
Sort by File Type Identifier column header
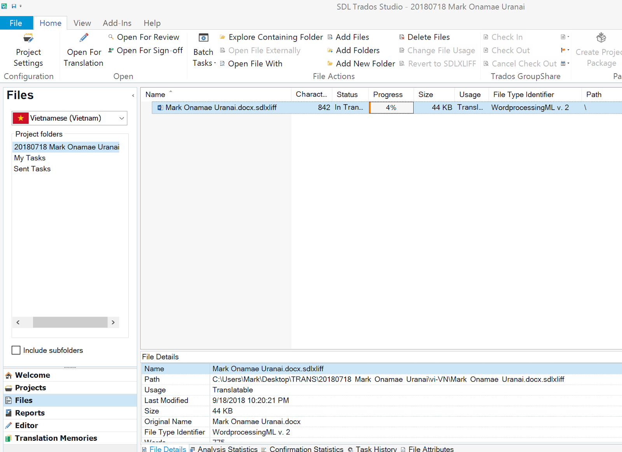[535, 95]
